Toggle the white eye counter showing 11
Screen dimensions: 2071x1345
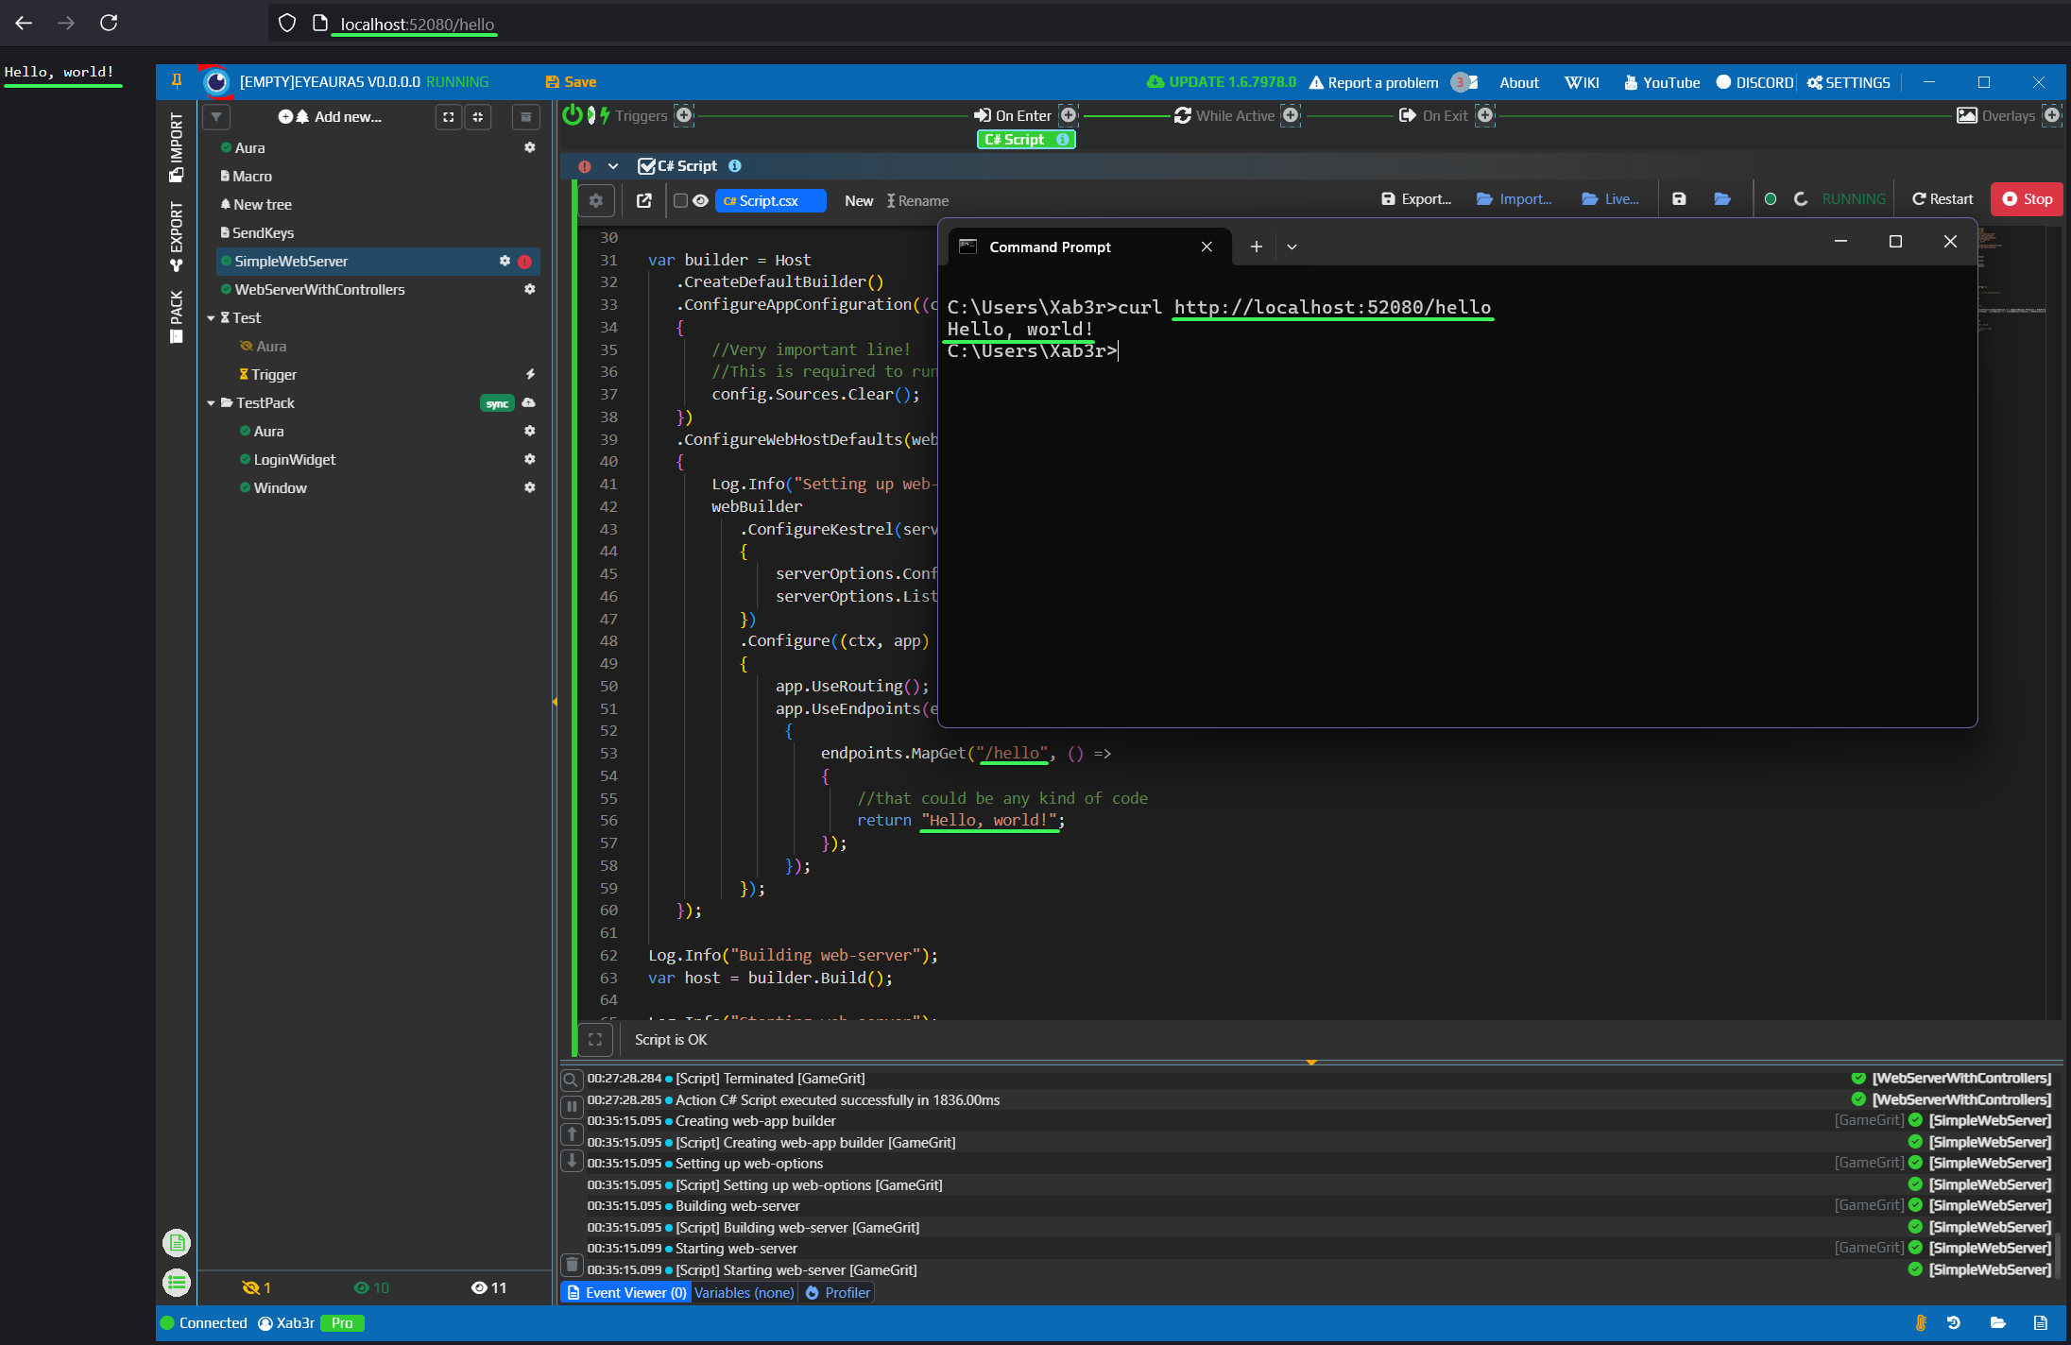tap(489, 1287)
